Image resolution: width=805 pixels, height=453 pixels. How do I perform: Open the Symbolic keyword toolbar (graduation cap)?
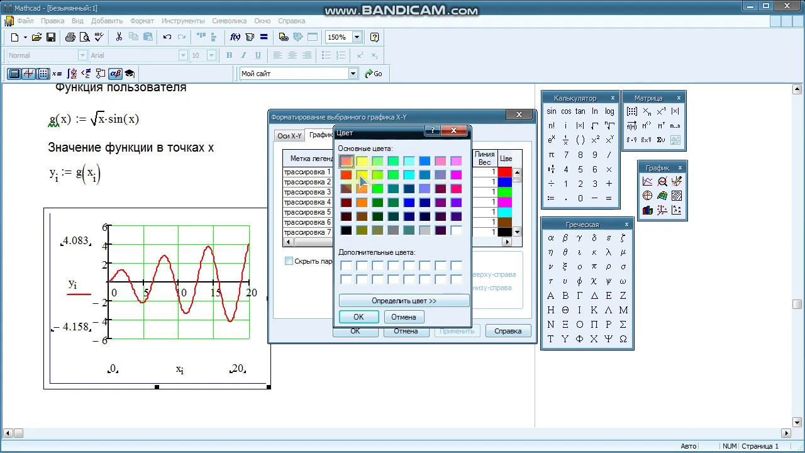pyautogui.click(x=130, y=74)
